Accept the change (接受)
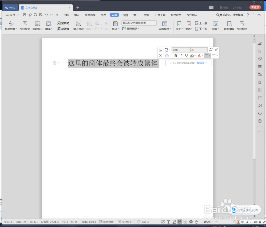Viewport: 266px width, 227px height. pos(179,26)
